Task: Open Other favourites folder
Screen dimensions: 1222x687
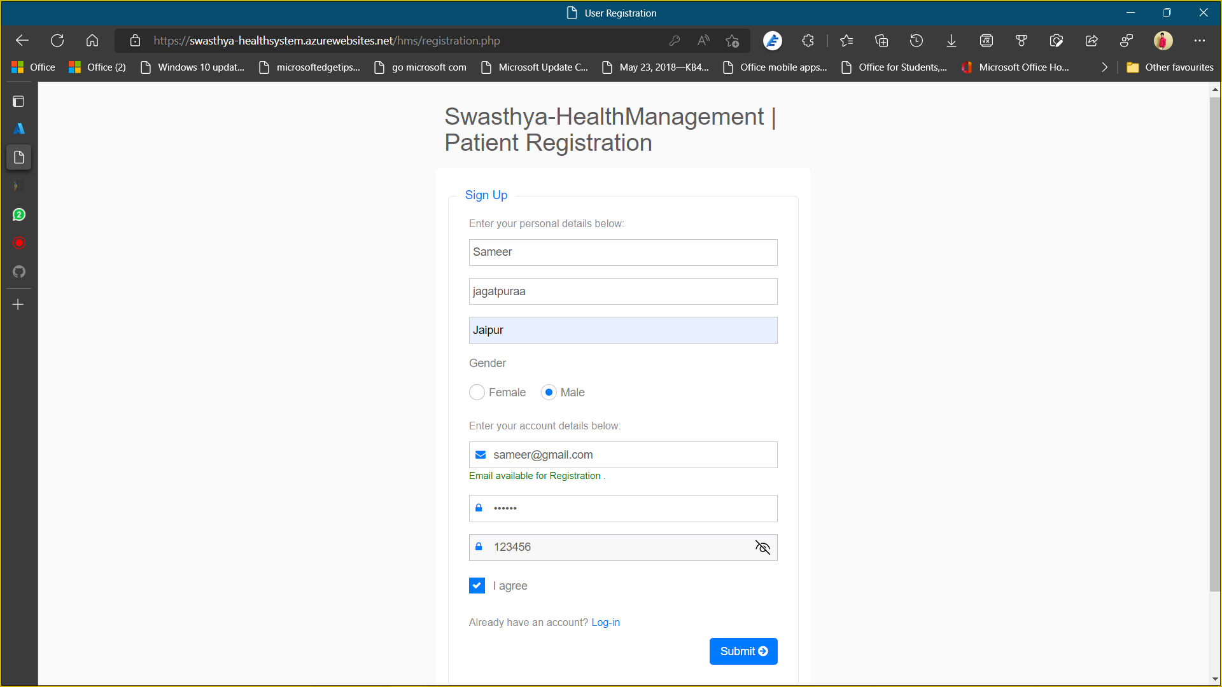Action: [x=1170, y=67]
